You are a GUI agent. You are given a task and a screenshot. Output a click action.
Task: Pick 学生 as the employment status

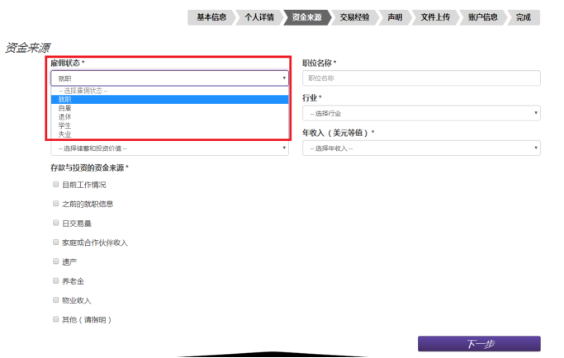point(66,125)
